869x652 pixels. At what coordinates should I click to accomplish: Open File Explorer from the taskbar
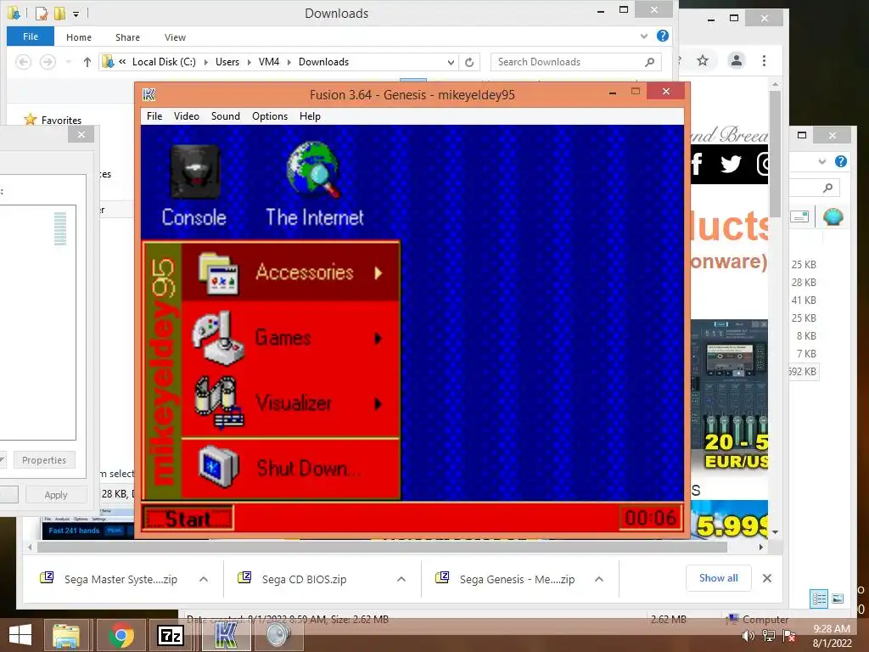coord(66,635)
